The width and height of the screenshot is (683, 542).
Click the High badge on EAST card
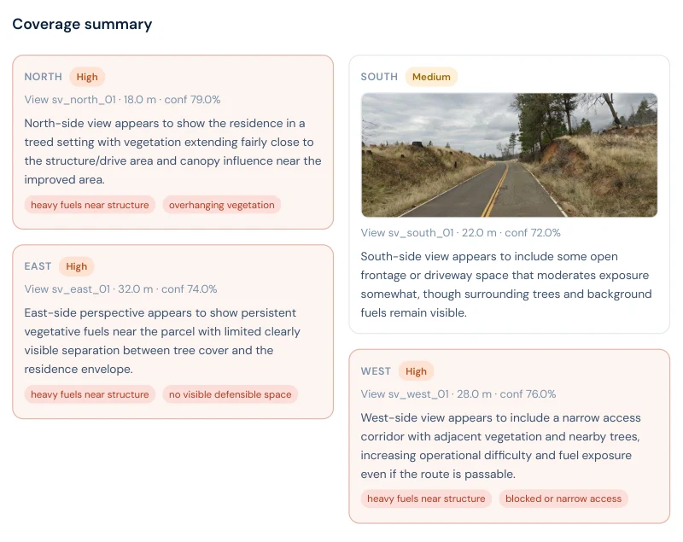coord(77,266)
